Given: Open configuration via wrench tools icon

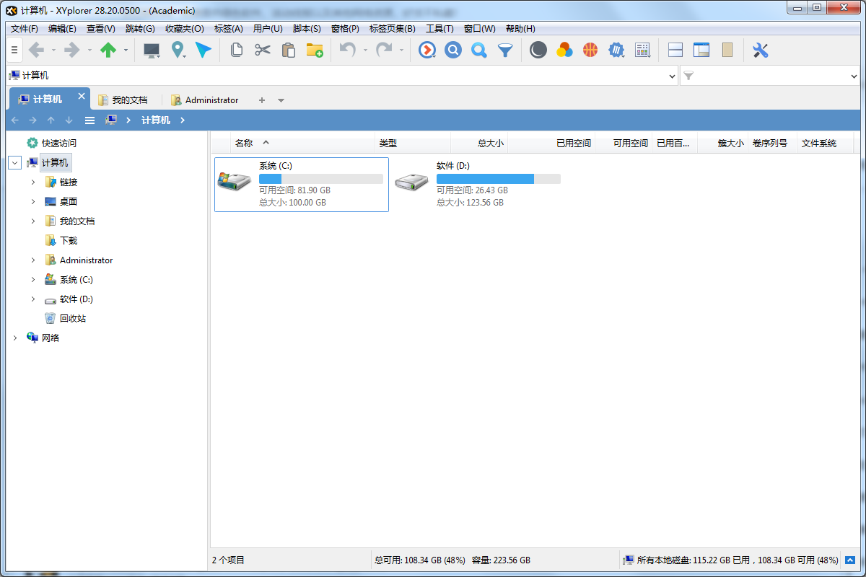Looking at the screenshot, I should pyautogui.click(x=760, y=50).
